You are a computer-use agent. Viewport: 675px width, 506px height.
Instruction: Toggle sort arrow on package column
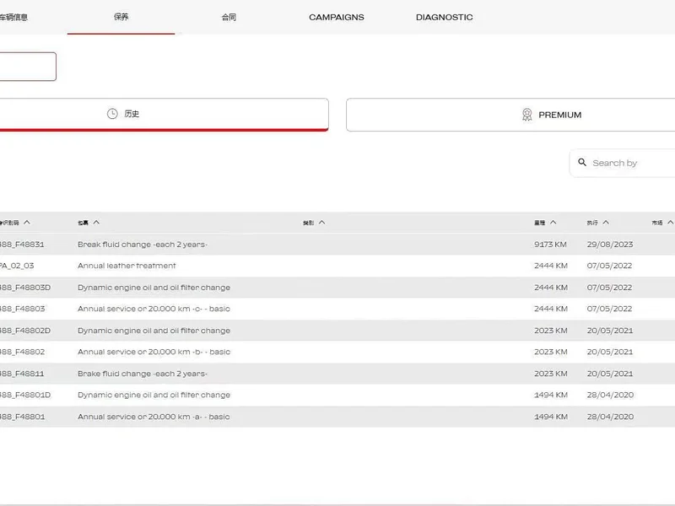point(96,223)
